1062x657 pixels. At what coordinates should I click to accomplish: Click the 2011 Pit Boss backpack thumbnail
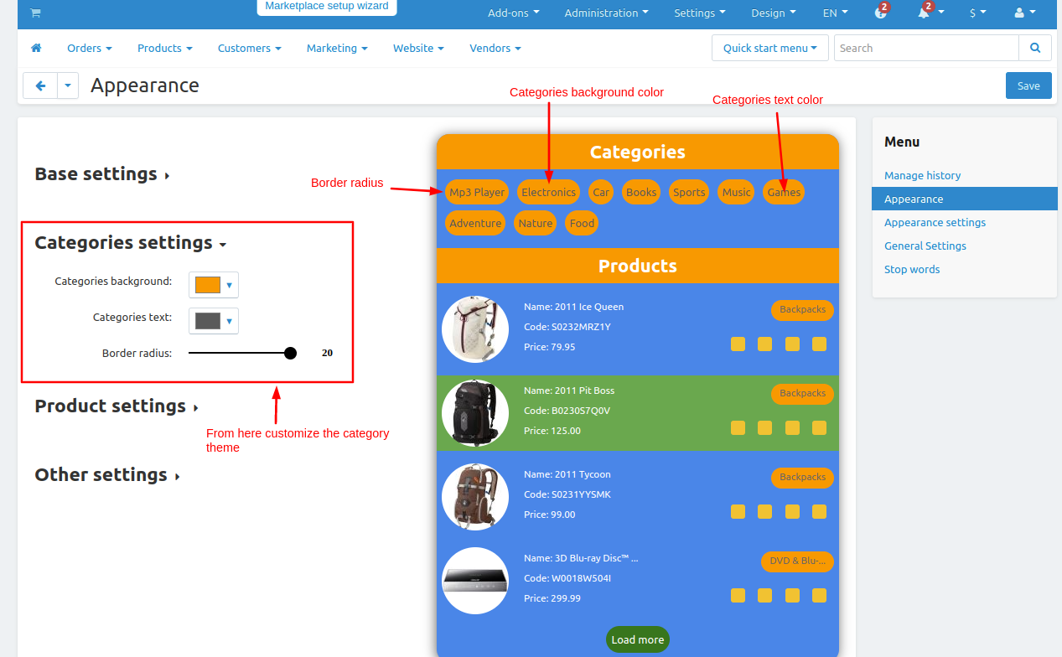(475, 413)
